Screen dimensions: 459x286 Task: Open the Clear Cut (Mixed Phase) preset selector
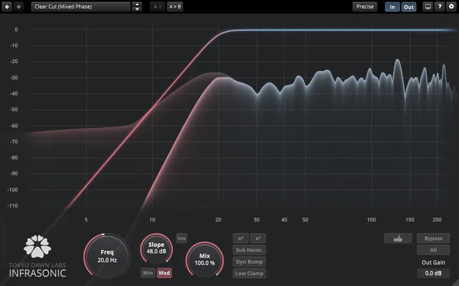pyautogui.click(x=81, y=7)
